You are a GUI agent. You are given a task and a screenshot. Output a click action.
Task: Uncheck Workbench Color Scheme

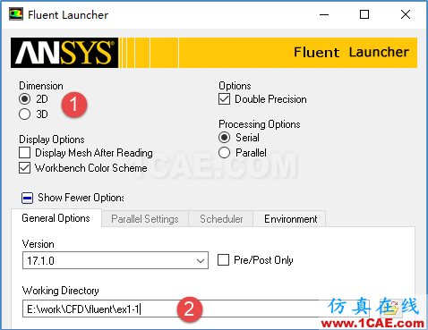24,168
